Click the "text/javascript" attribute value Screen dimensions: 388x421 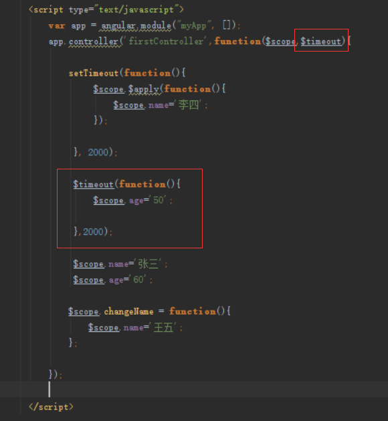click(x=136, y=10)
